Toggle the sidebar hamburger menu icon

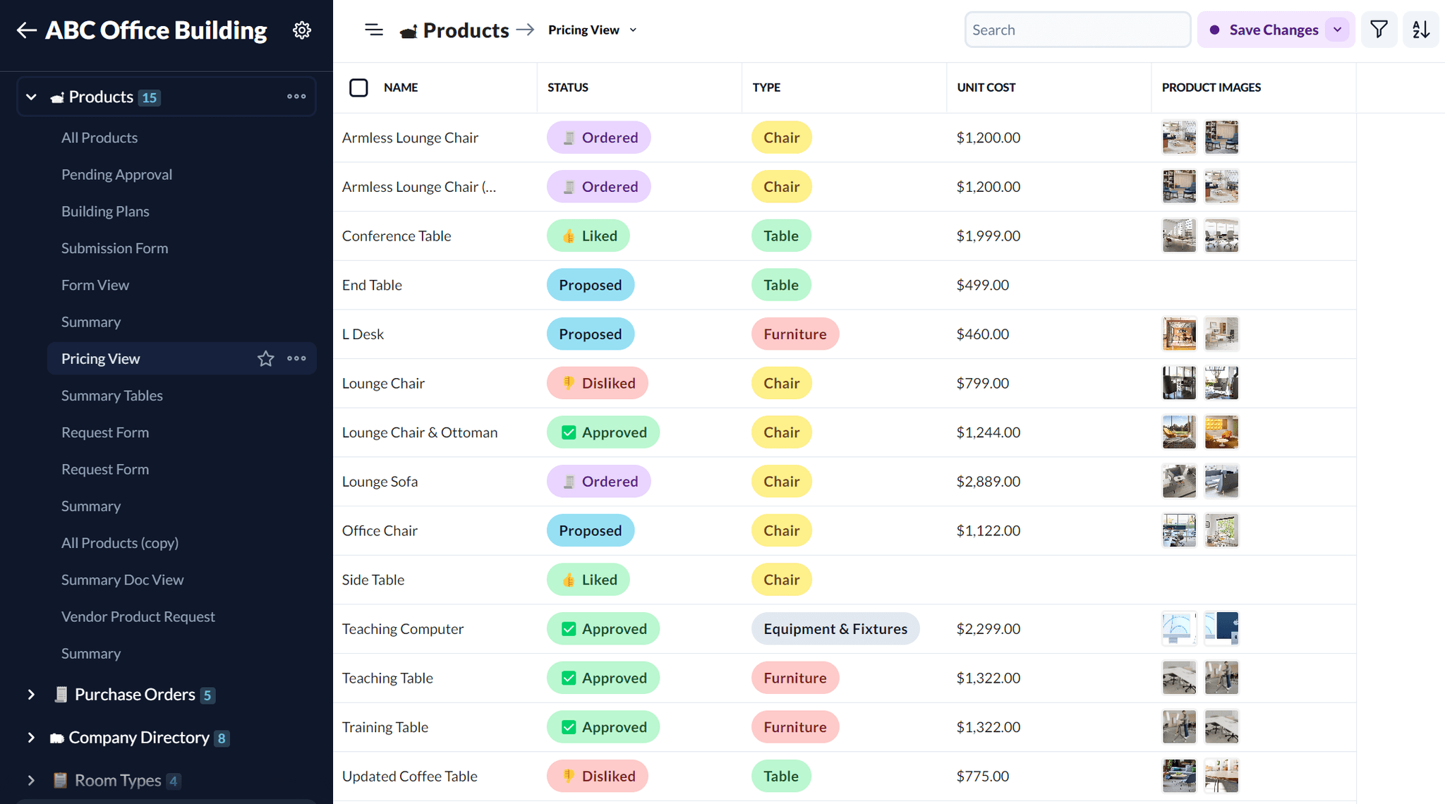click(374, 30)
